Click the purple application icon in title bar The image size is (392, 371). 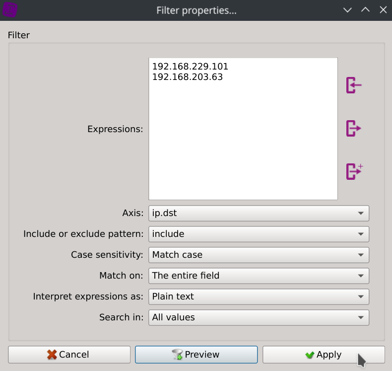[10, 10]
